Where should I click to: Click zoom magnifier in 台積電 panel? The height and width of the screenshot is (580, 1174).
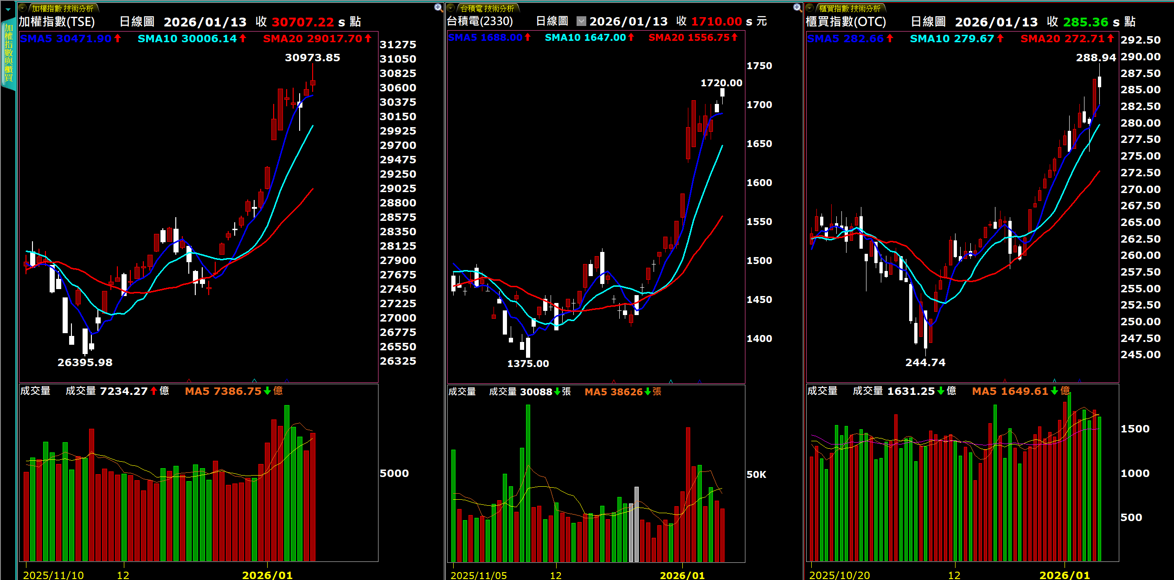click(797, 7)
